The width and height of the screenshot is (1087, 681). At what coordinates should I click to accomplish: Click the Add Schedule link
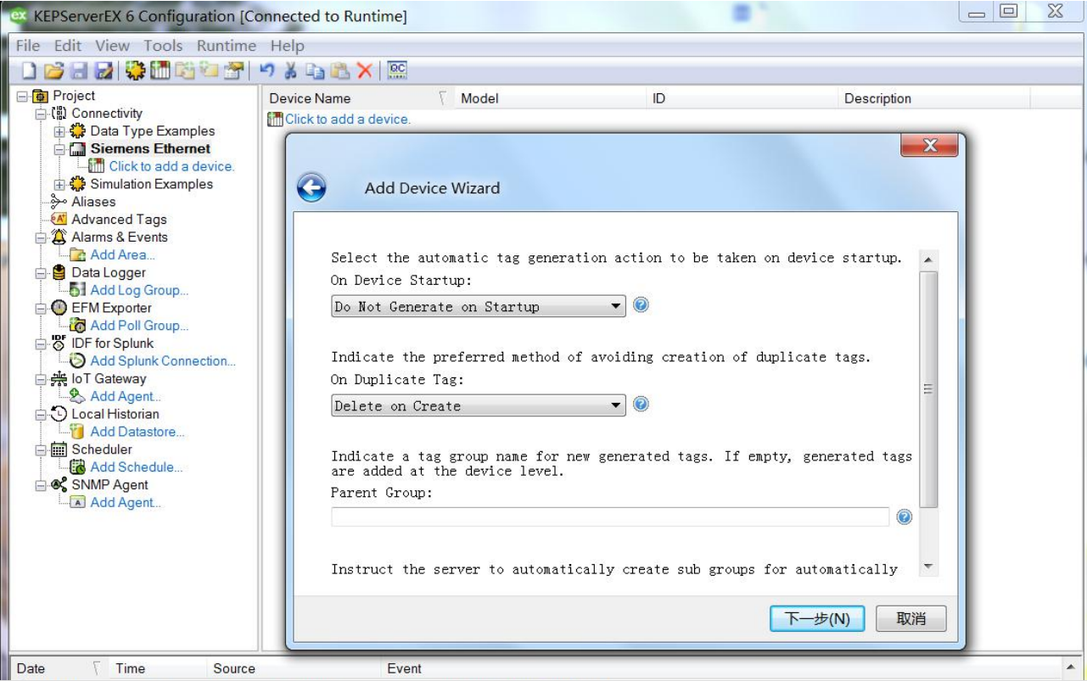136,467
